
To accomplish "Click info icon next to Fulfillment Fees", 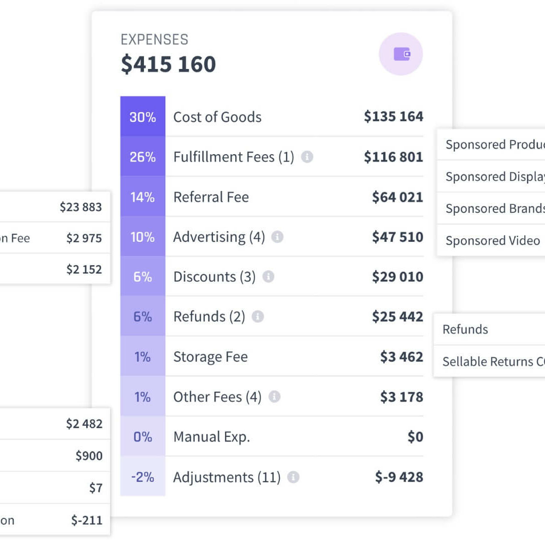I will [x=307, y=157].
